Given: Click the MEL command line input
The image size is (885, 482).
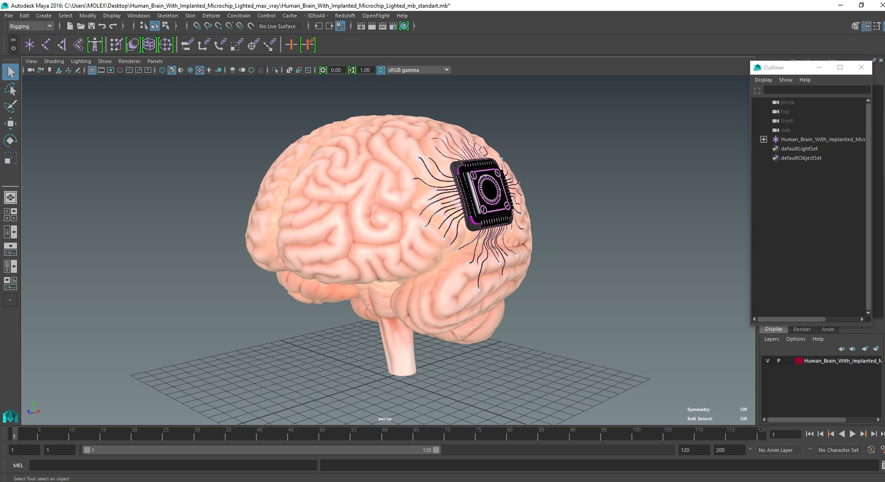Looking at the screenshot, I should coord(173,465).
